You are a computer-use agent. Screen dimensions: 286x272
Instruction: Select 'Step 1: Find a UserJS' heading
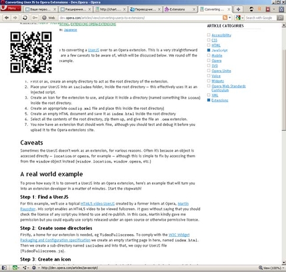pos(44,197)
